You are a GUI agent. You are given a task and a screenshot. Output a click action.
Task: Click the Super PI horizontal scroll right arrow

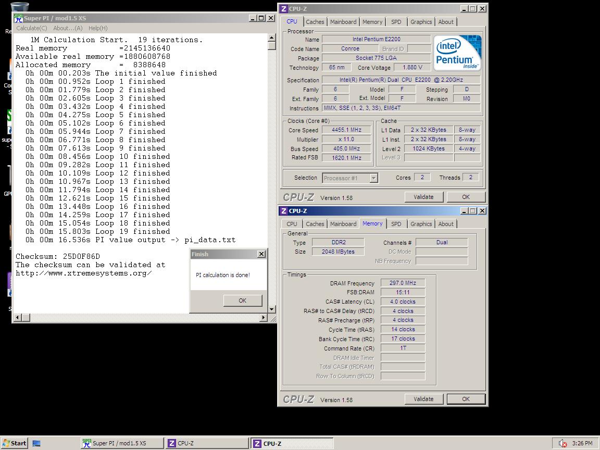click(263, 317)
